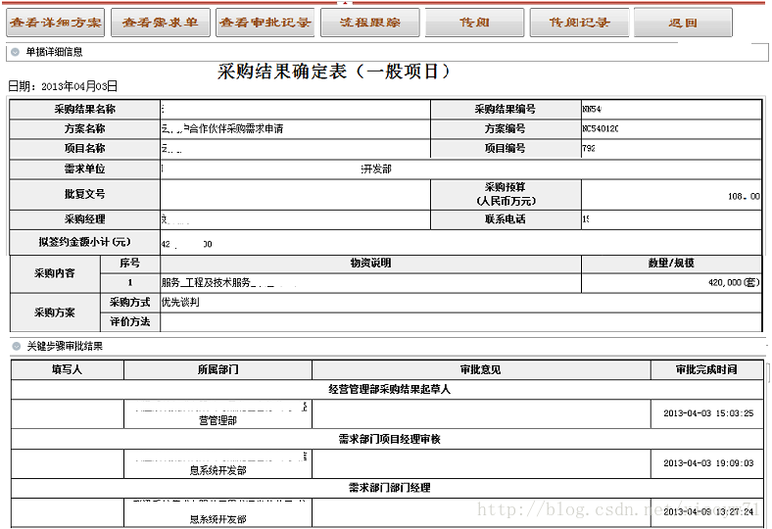772x529 pixels.
Task: Click the 所属部门 column header
Action: pyautogui.click(x=218, y=370)
